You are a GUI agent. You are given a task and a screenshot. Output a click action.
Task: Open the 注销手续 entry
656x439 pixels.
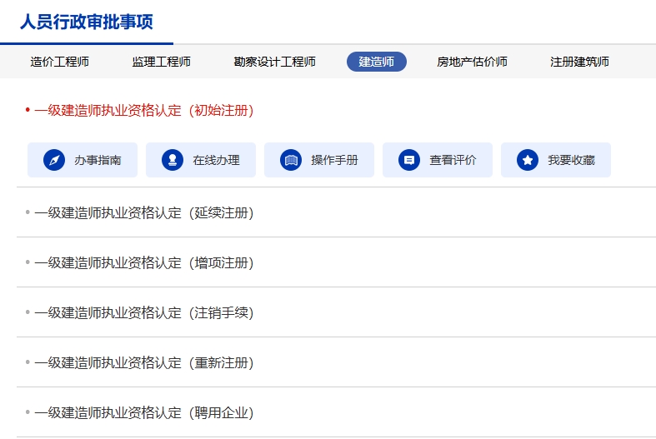(143, 312)
